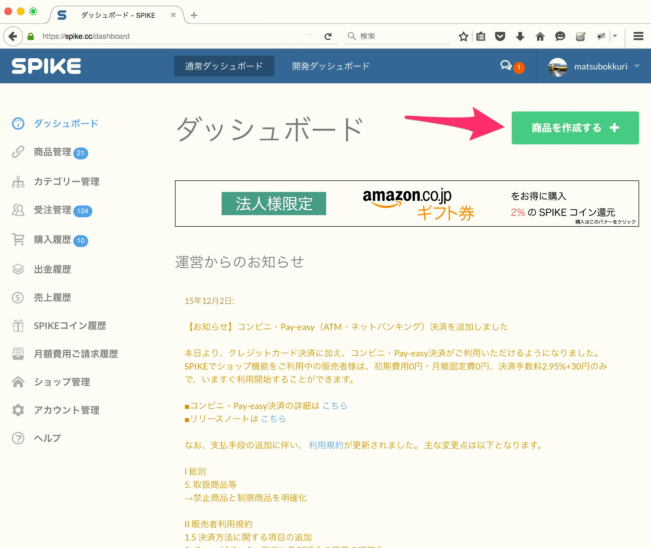Open the matsubokkuri account dropdown
This screenshot has width=651, height=548.
pos(601,66)
